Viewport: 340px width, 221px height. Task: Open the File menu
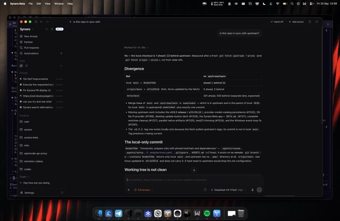click(30, 3)
